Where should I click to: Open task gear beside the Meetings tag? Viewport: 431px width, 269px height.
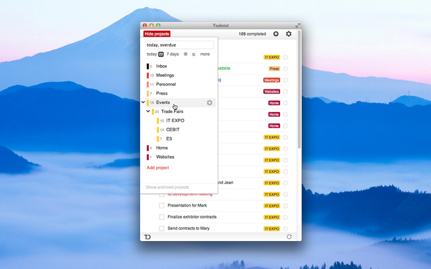pyautogui.click(x=286, y=80)
